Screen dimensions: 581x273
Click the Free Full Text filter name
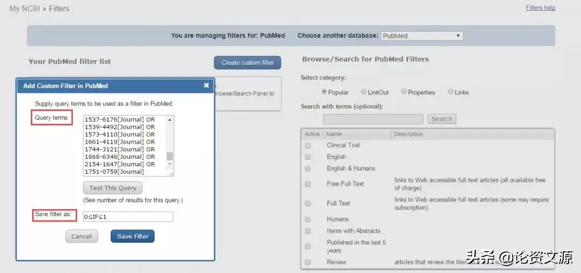pos(345,183)
